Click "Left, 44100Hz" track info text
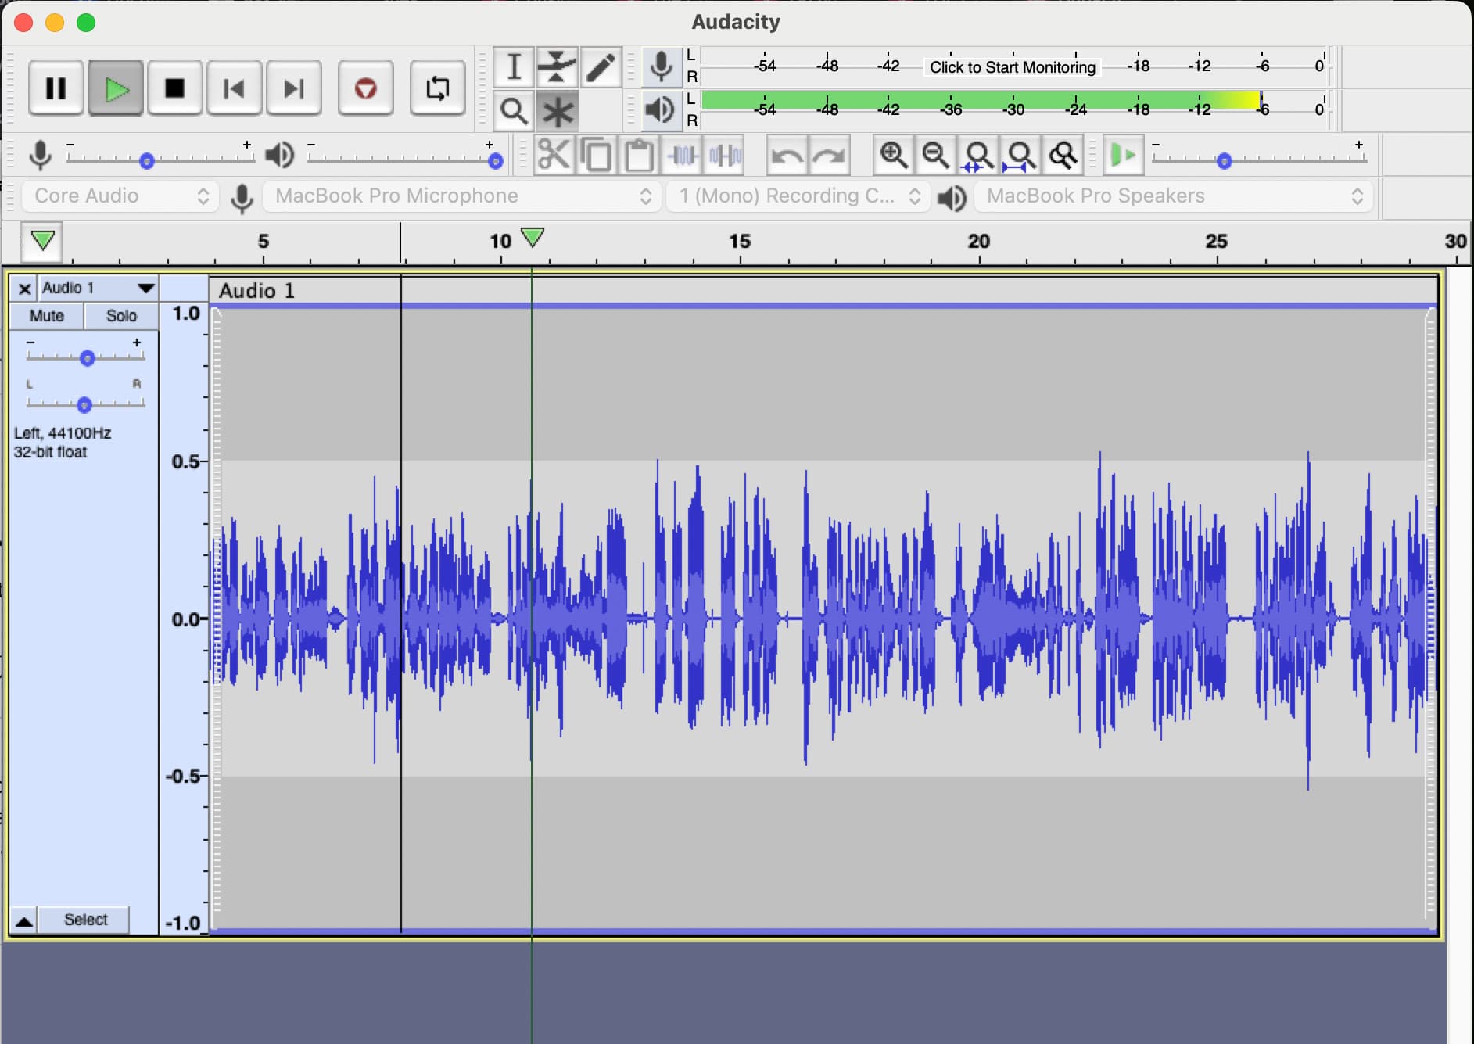Image resolution: width=1474 pixels, height=1044 pixels. [63, 433]
